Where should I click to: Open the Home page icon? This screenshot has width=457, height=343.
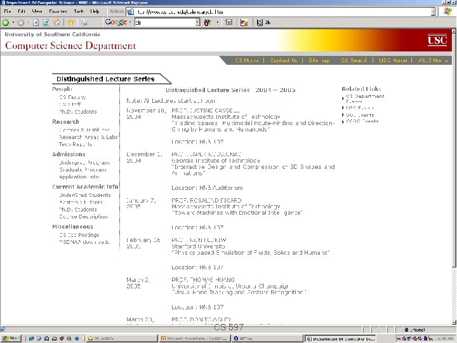point(57,22)
